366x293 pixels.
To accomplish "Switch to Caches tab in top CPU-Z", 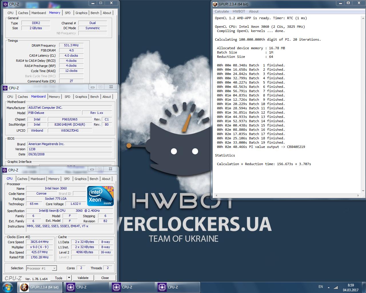I will click(x=23, y=13).
